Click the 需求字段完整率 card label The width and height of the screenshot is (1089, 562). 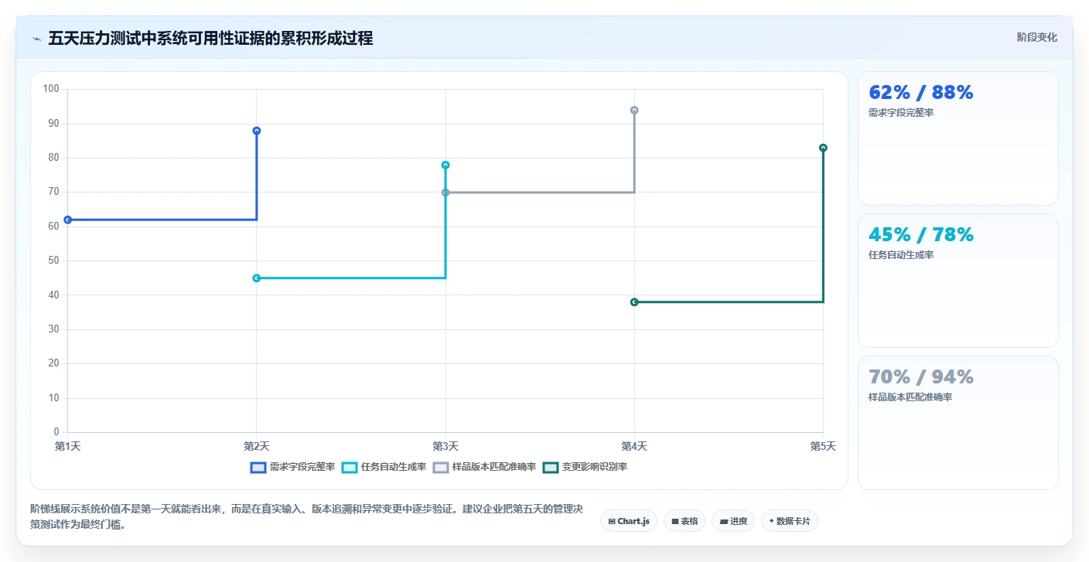(x=901, y=113)
